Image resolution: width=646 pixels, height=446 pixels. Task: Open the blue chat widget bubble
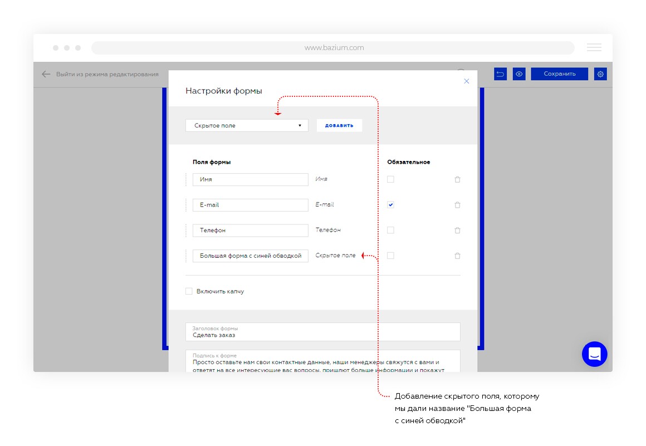coord(595,354)
